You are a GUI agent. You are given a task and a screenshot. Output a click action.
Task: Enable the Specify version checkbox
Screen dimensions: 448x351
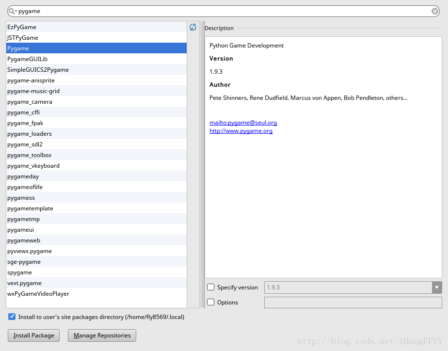(x=210, y=287)
